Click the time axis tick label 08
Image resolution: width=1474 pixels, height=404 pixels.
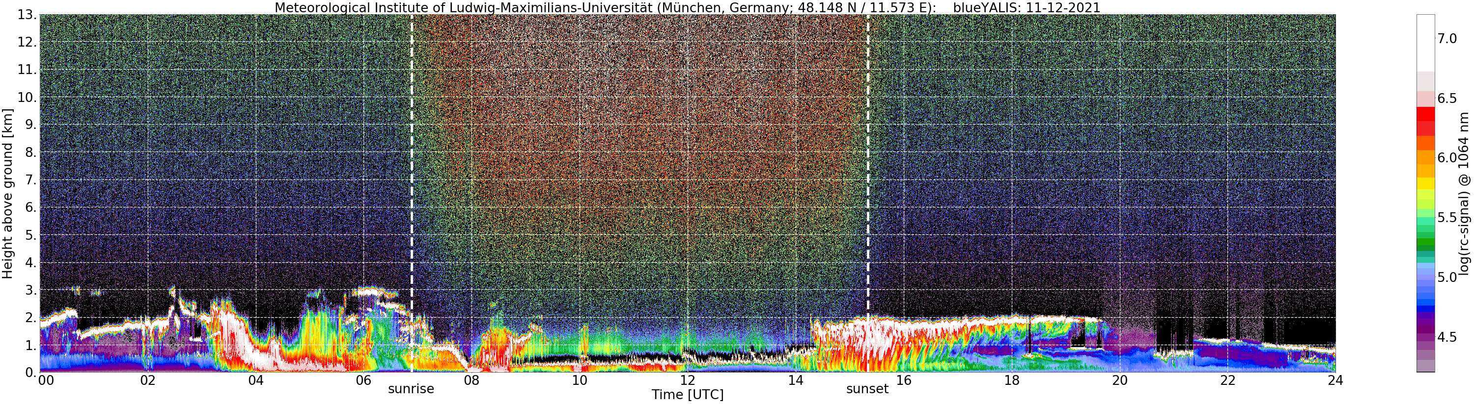(472, 380)
